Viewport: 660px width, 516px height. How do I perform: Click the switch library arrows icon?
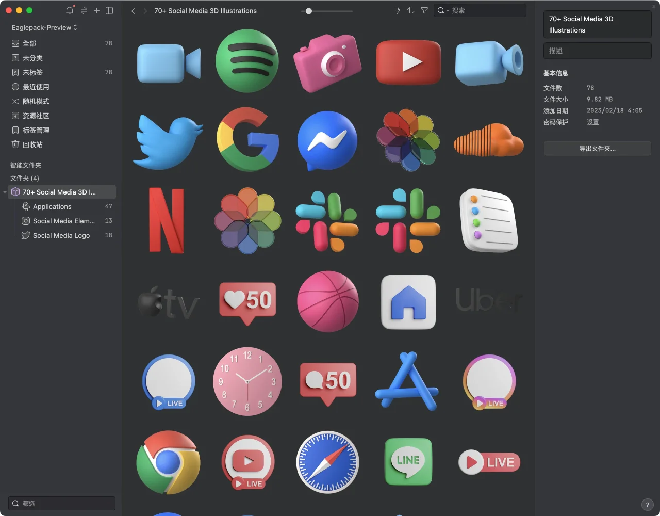84,10
